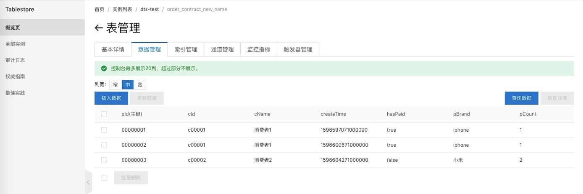Open 权威指南 in the sidebar
583x194 pixels.
42,77
